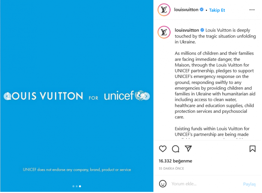Like the post with the heart icon
262x193 pixels.
163,149
